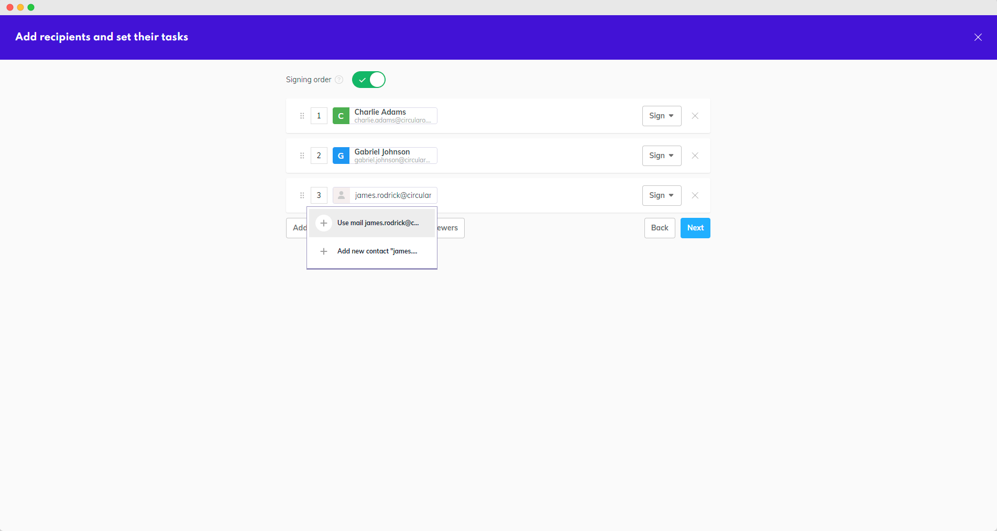Close the add recipients dialog

pos(978,37)
